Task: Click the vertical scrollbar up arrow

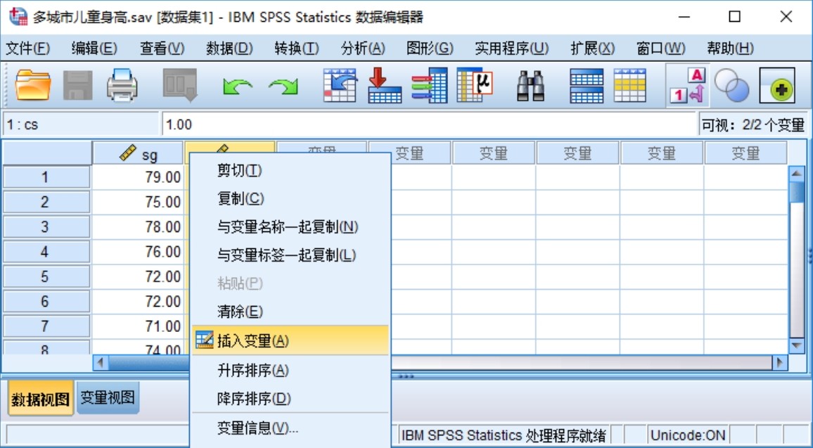Action: point(796,174)
